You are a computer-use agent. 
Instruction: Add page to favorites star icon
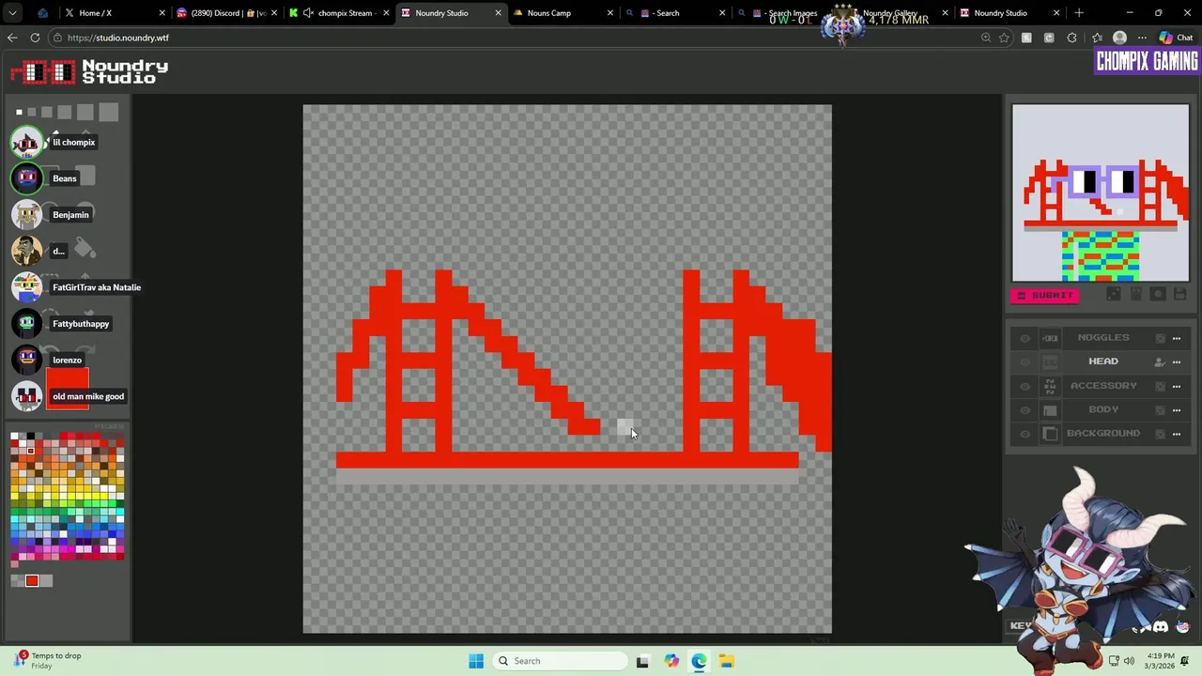(x=1004, y=38)
